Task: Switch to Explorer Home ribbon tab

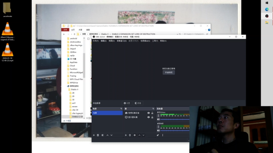Action: (73, 30)
